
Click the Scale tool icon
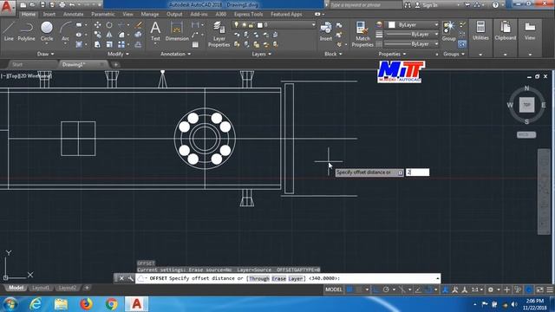[109, 44]
